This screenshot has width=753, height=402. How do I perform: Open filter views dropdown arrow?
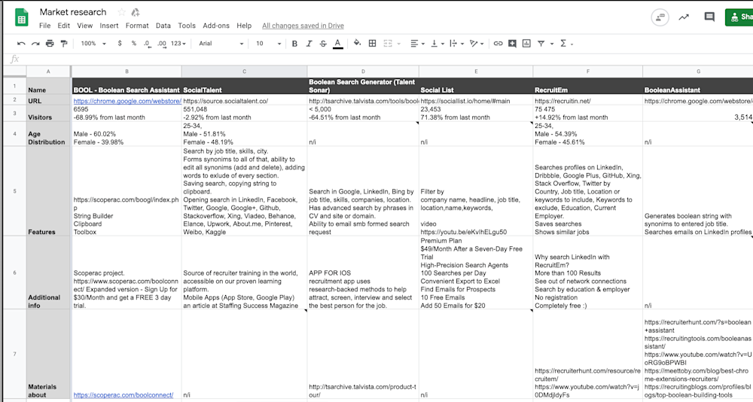click(x=552, y=44)
